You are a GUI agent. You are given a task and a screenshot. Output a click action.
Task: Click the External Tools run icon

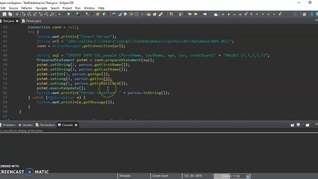coord(87,14)
